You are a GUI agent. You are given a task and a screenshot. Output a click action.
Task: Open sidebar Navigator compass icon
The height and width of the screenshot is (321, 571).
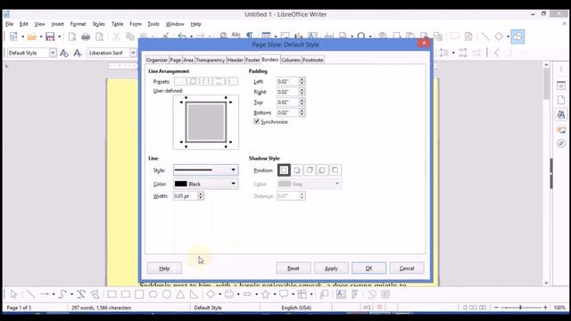[x=561, y=144]
